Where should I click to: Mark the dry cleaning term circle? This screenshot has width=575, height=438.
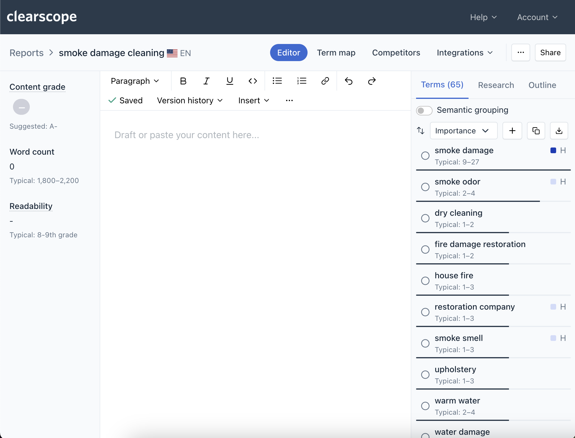coord(425,218)
